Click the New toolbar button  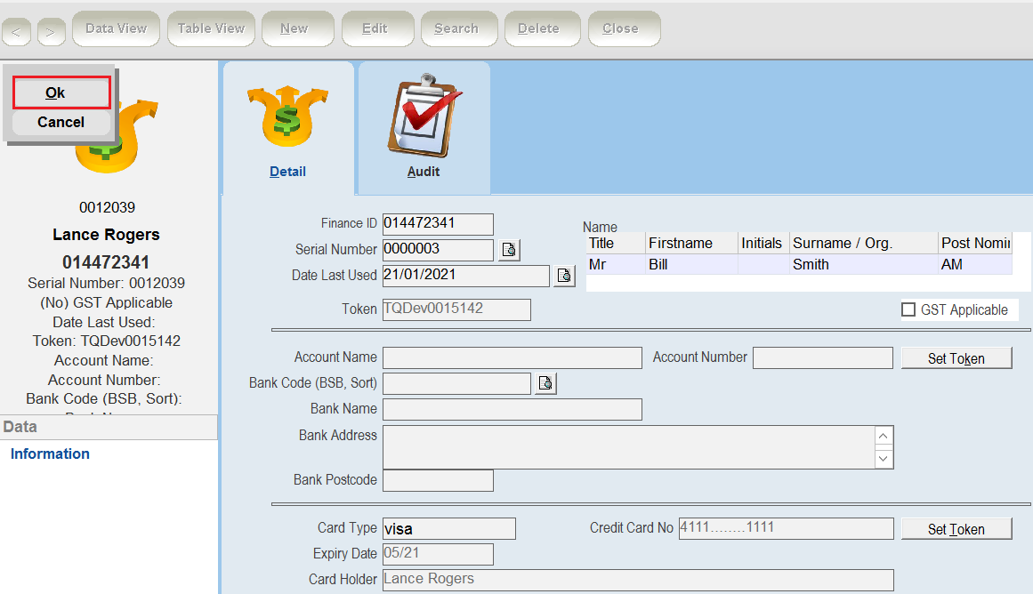(x=298, y=28)
